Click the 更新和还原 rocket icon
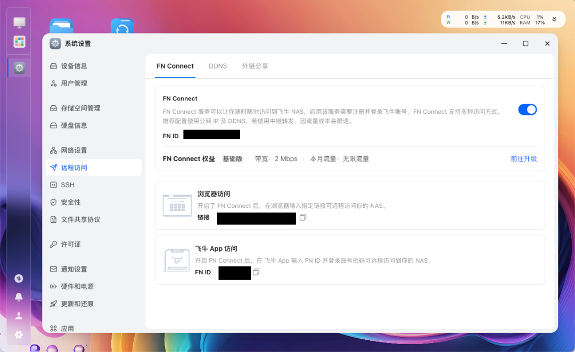Image resolution: width=575 pixels, height=352 pixels. pos(54,304)
